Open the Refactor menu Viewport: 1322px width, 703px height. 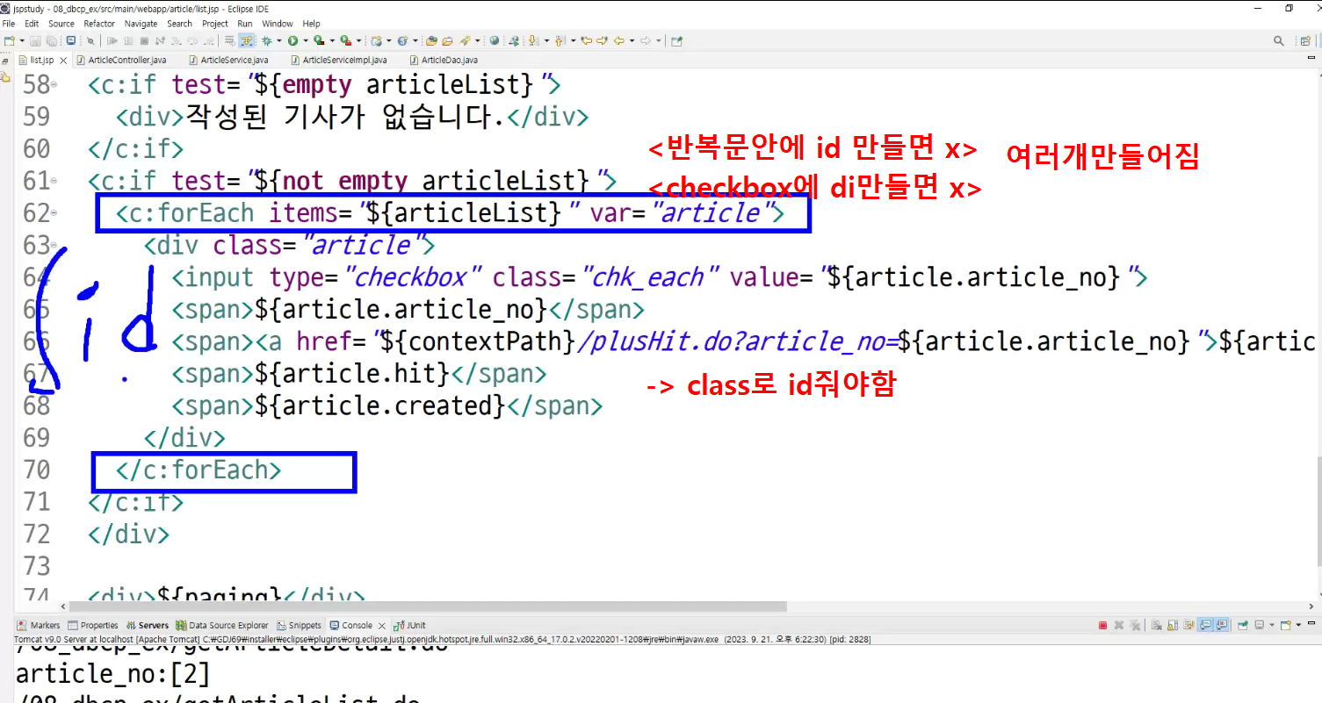tap(99, 24)
